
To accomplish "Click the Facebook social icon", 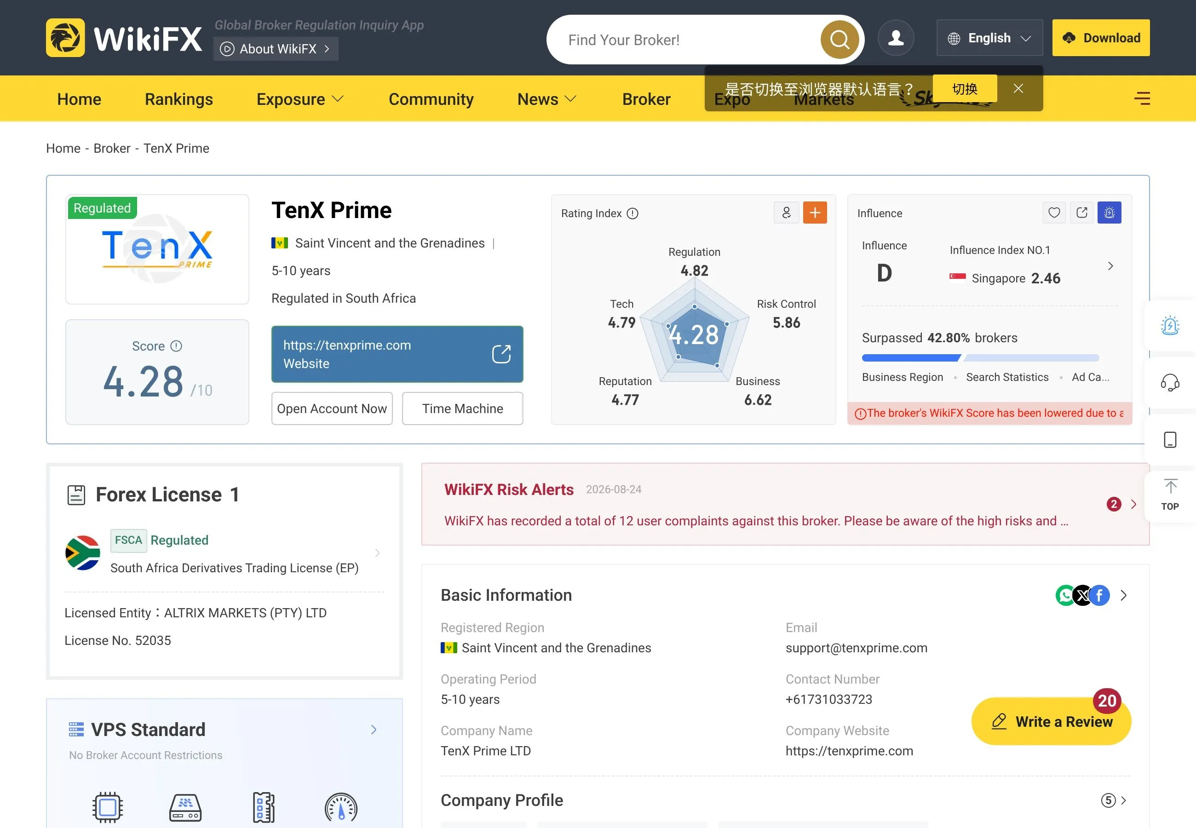I will pos(1099,596).
